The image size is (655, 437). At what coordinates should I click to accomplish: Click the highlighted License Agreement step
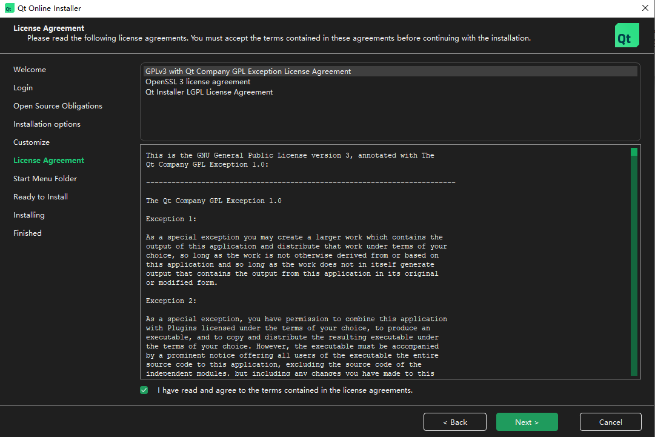point(48,161)
